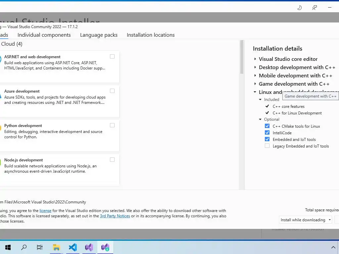Open Visual Studio Installer taskbar icon
Screen dimensions: 339x254
pos(105,247)
